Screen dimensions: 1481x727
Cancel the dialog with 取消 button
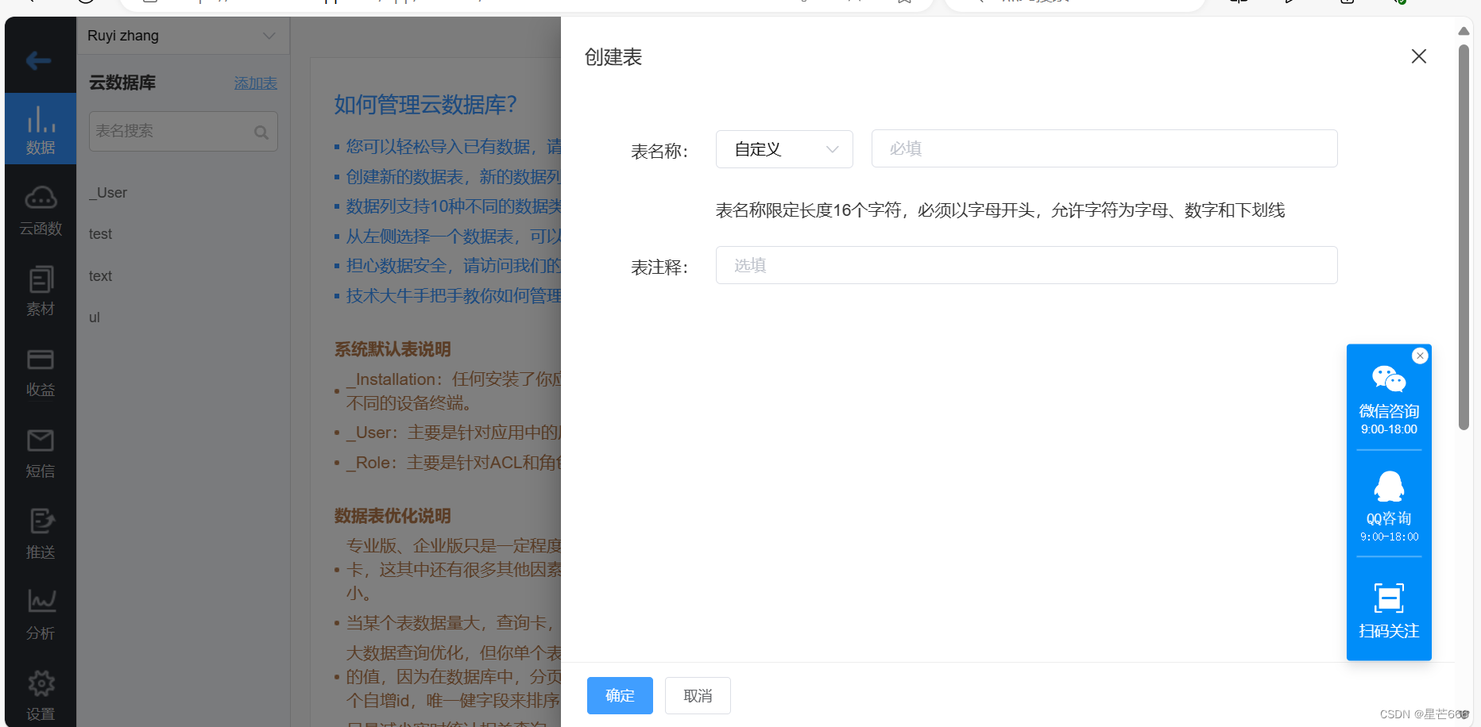tap(697, 695)
